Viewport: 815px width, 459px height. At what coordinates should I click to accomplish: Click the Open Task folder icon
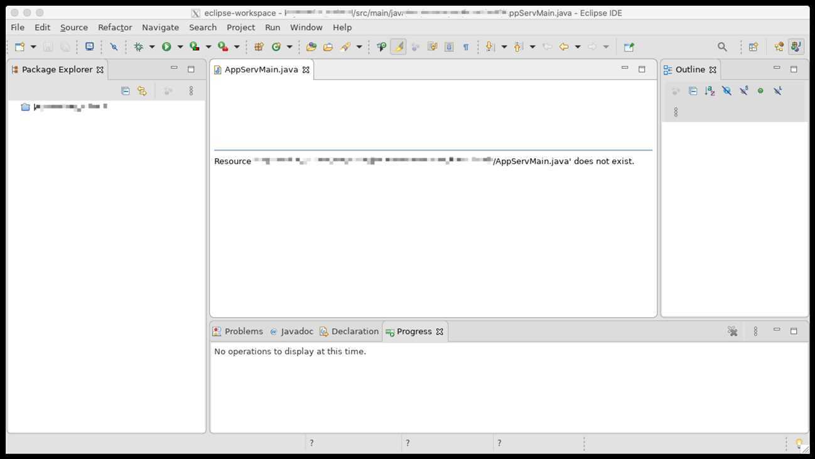point(328,47)
